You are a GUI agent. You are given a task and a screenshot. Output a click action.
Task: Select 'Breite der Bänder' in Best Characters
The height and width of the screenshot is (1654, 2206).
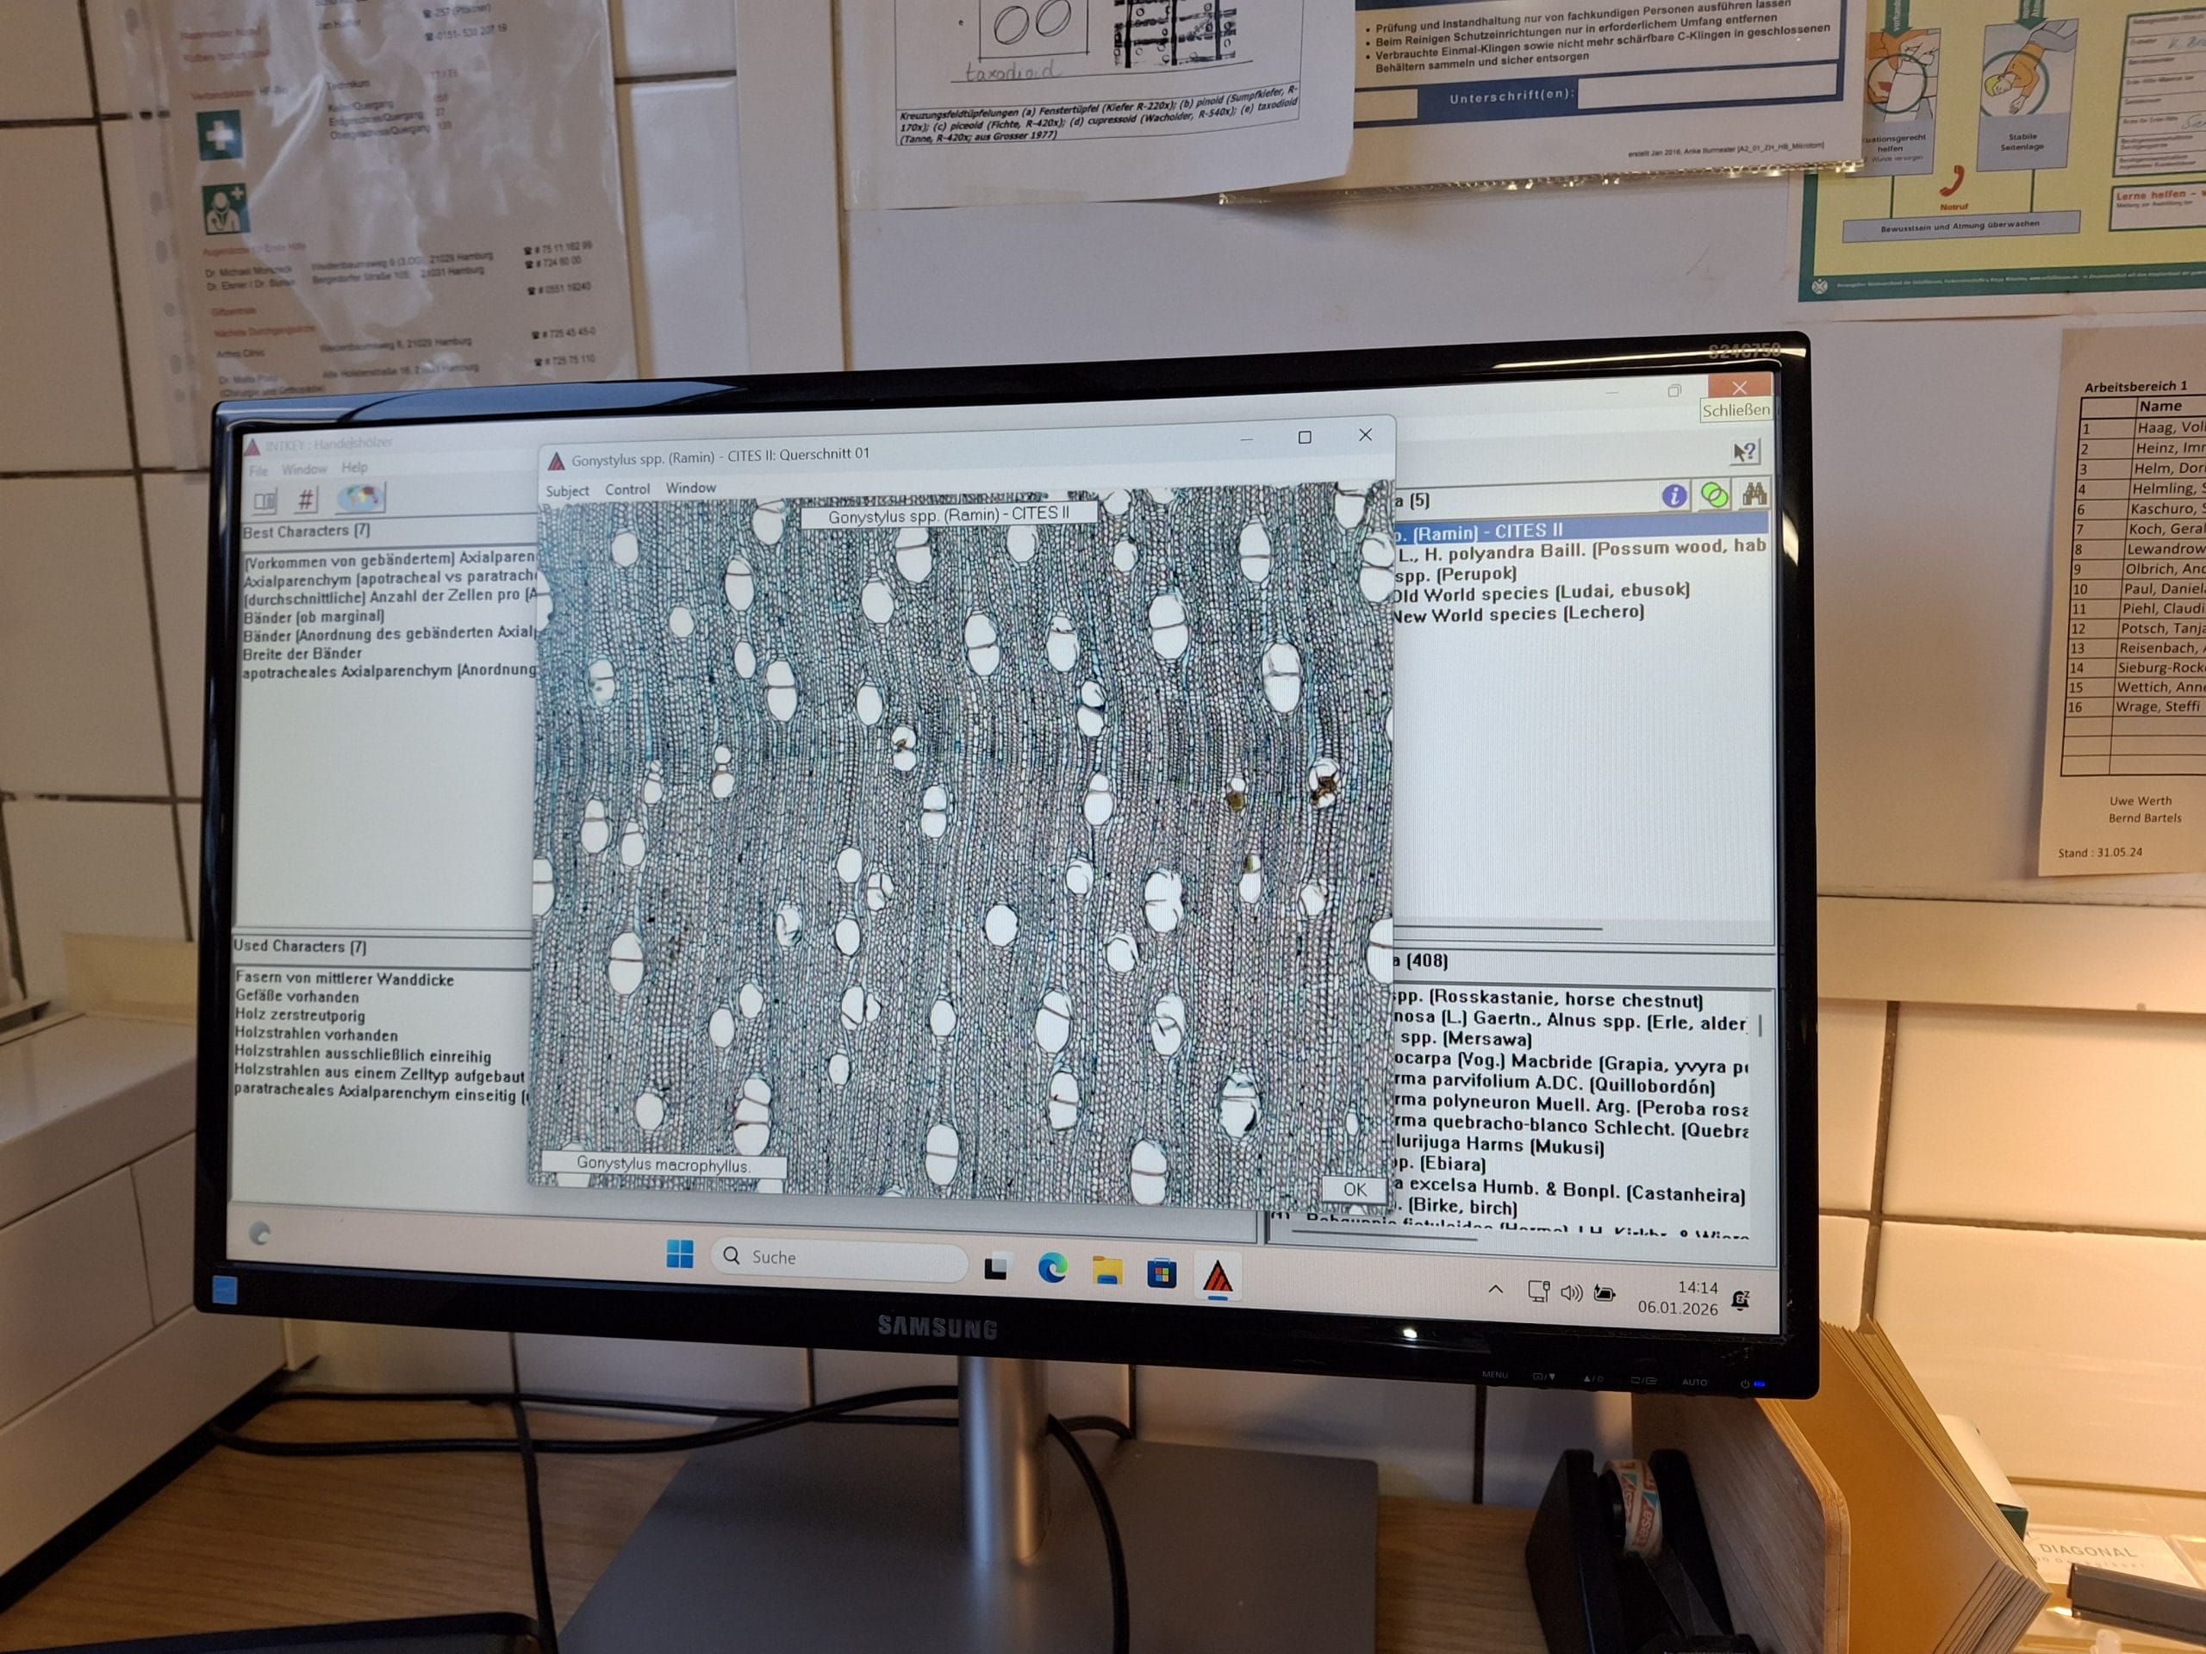pyautogui.click(x=302, y=654)
